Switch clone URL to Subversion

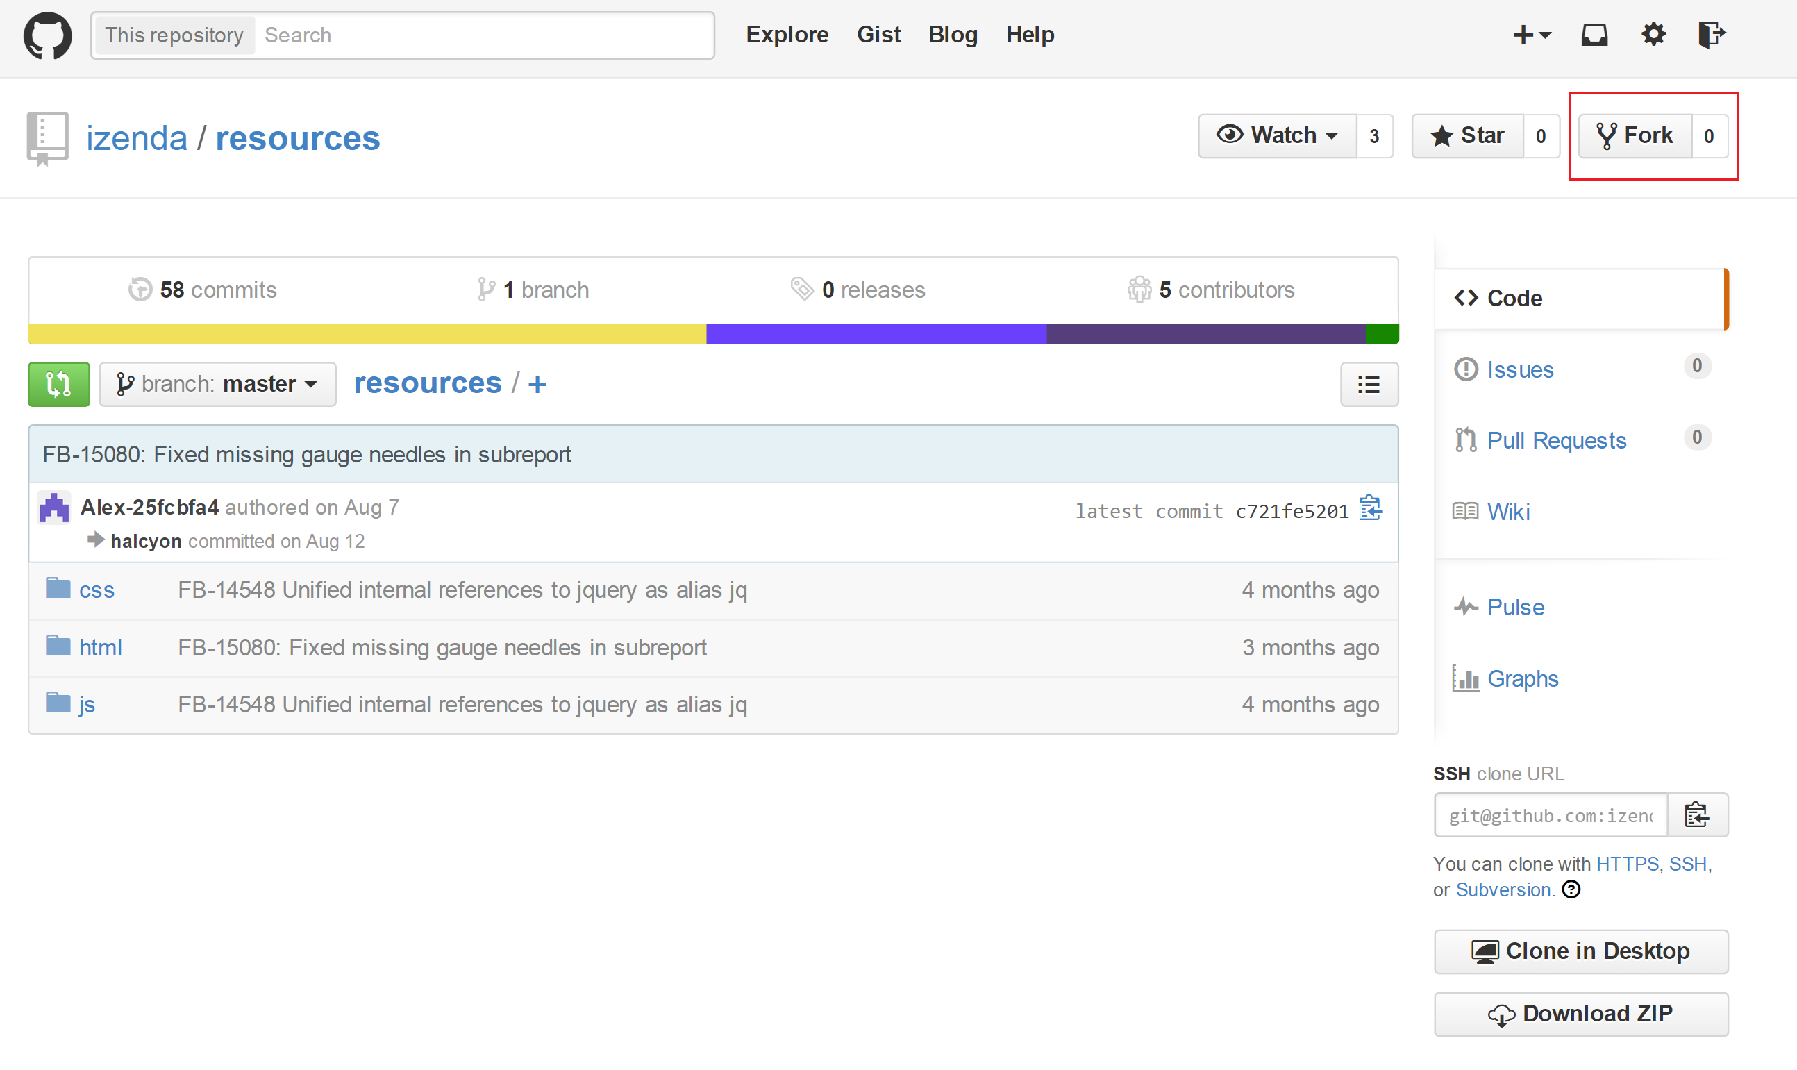pos(1503,889)
